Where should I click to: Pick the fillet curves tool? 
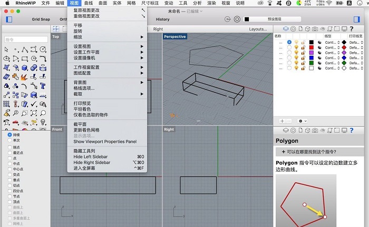pyautogui.click(x=43, y=58)
